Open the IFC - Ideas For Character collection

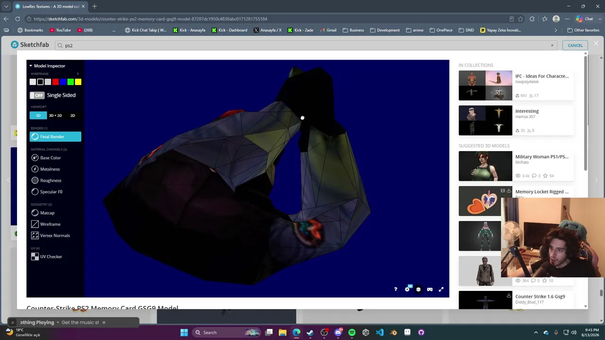[x=542, y=76]
